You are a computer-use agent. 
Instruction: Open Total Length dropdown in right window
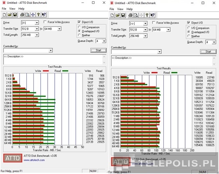[x=145, y=36]
